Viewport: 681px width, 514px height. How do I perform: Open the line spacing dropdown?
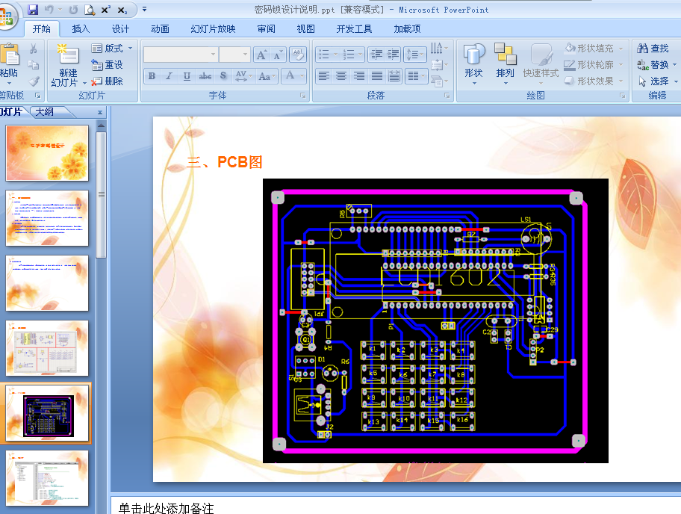point(414,55)
